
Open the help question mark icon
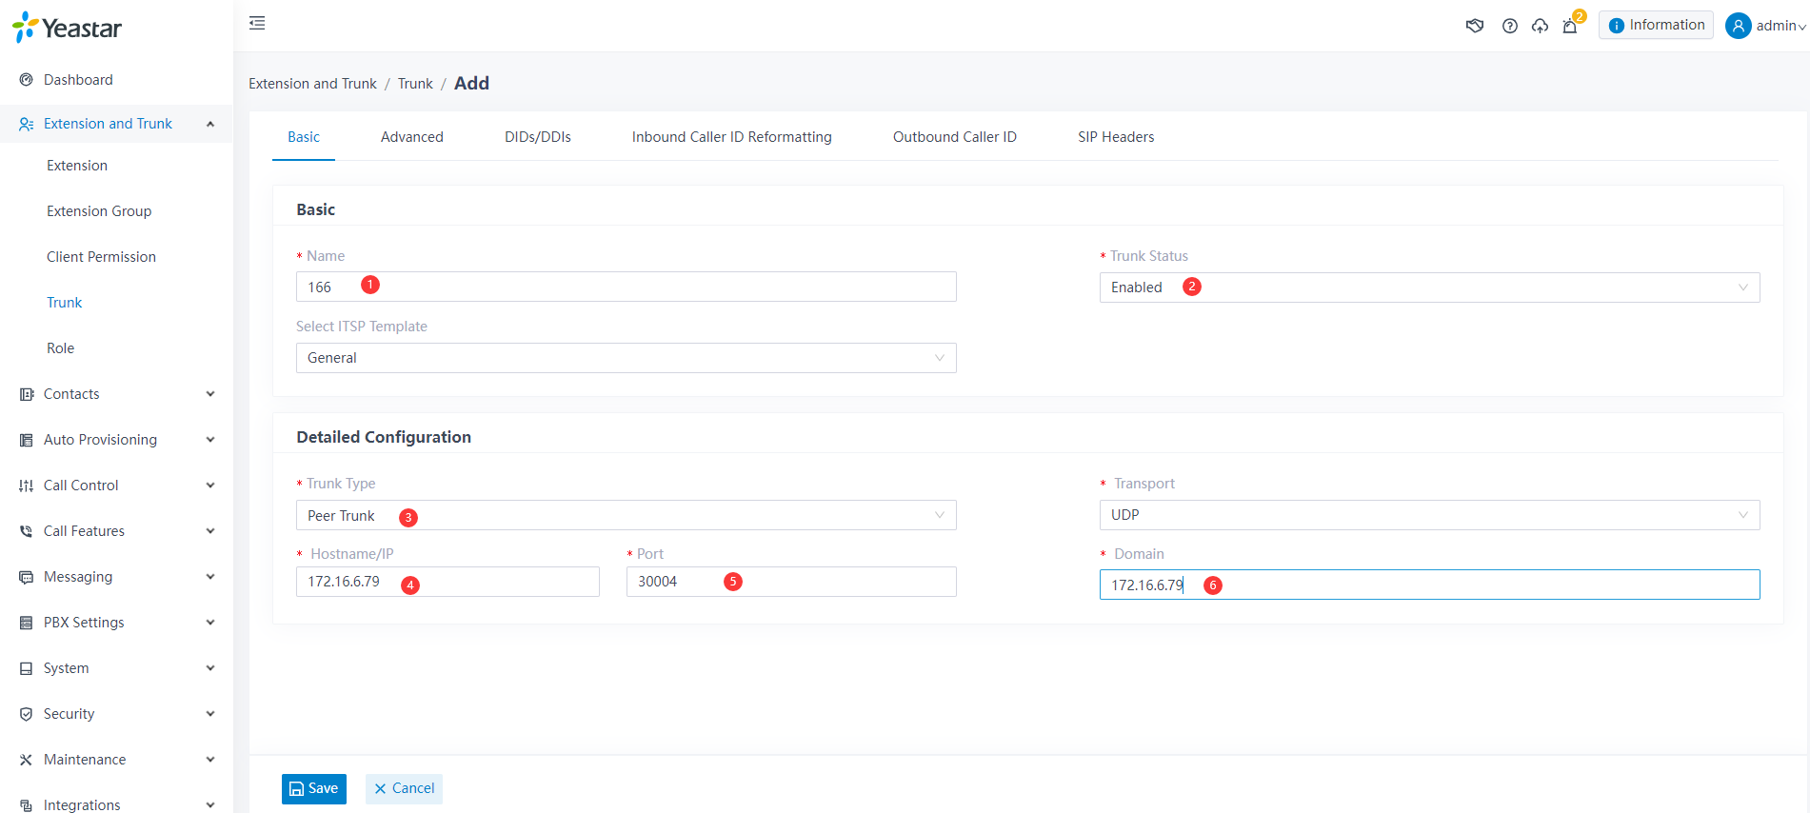1510,26
